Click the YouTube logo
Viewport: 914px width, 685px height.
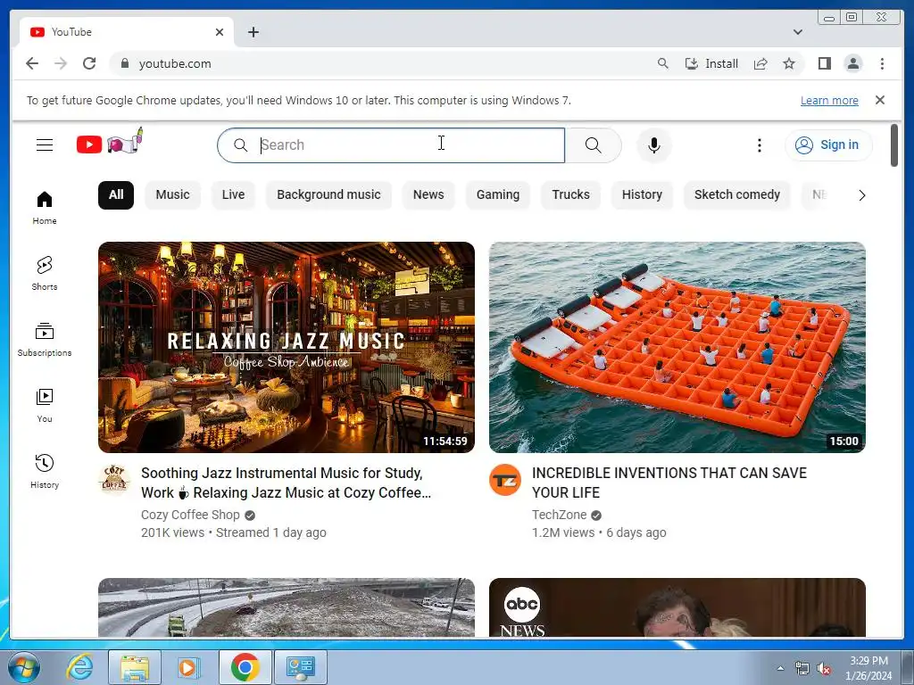click(x=110, y=142)
